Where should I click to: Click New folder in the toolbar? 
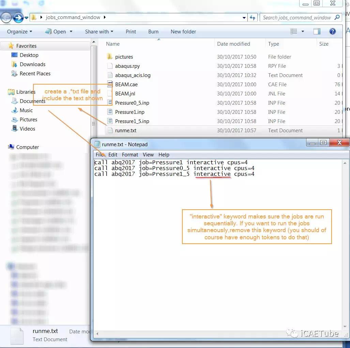tap(183, 32)
